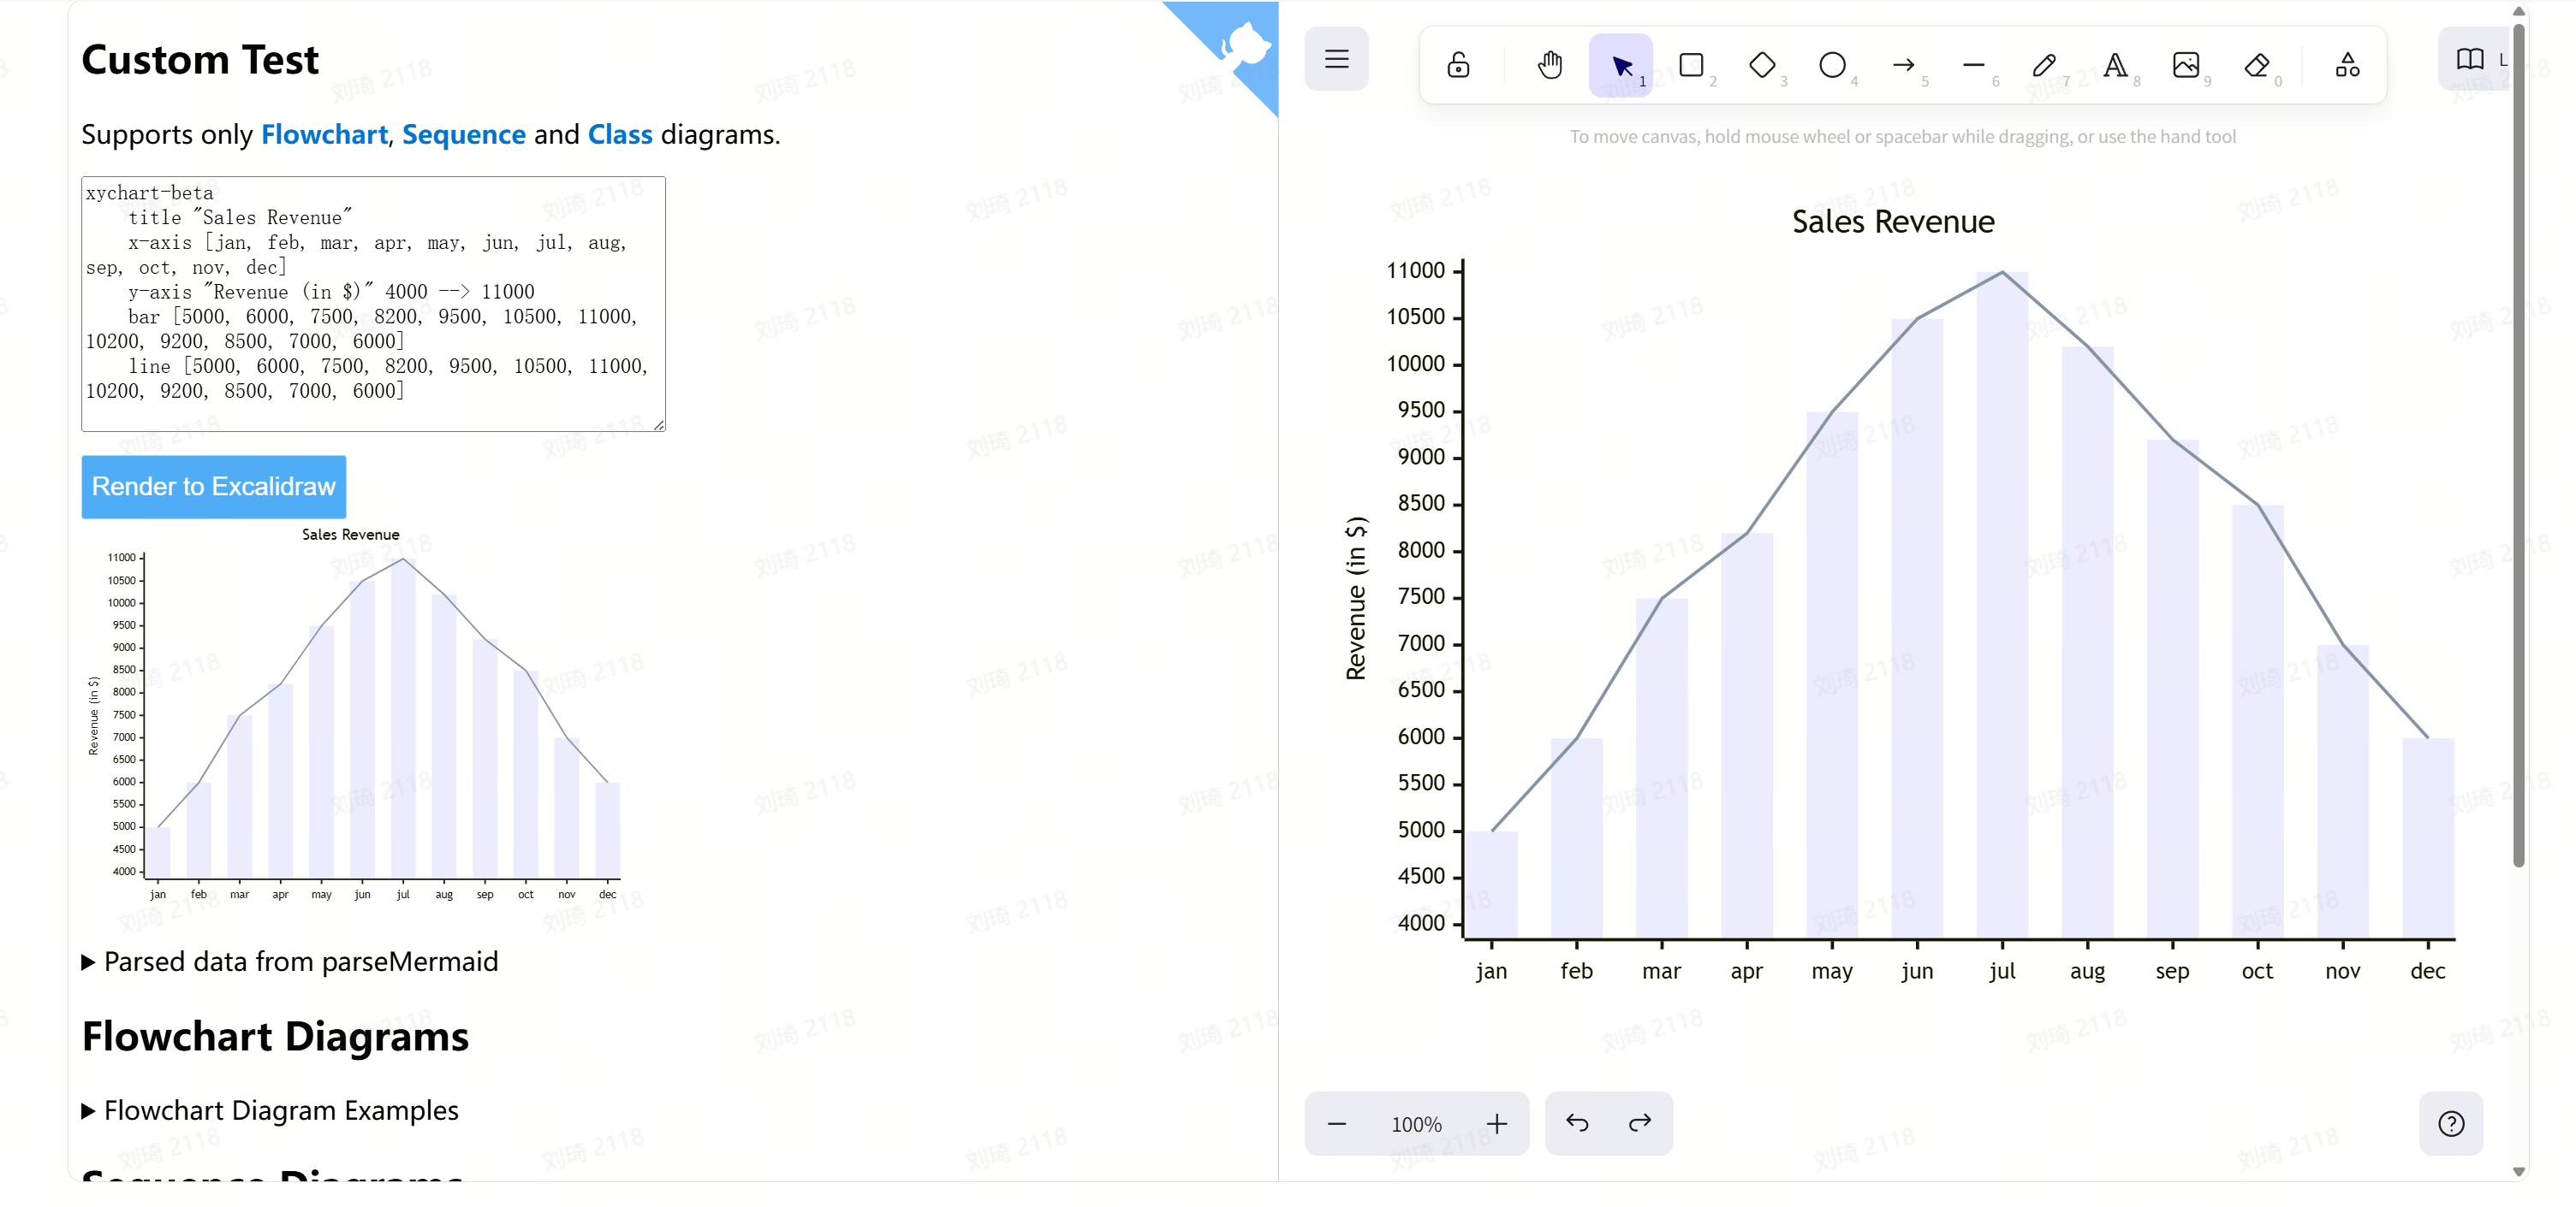Select the Rectangle shape tool
Screen dimensions: 2576x1207
(1691, 65)
